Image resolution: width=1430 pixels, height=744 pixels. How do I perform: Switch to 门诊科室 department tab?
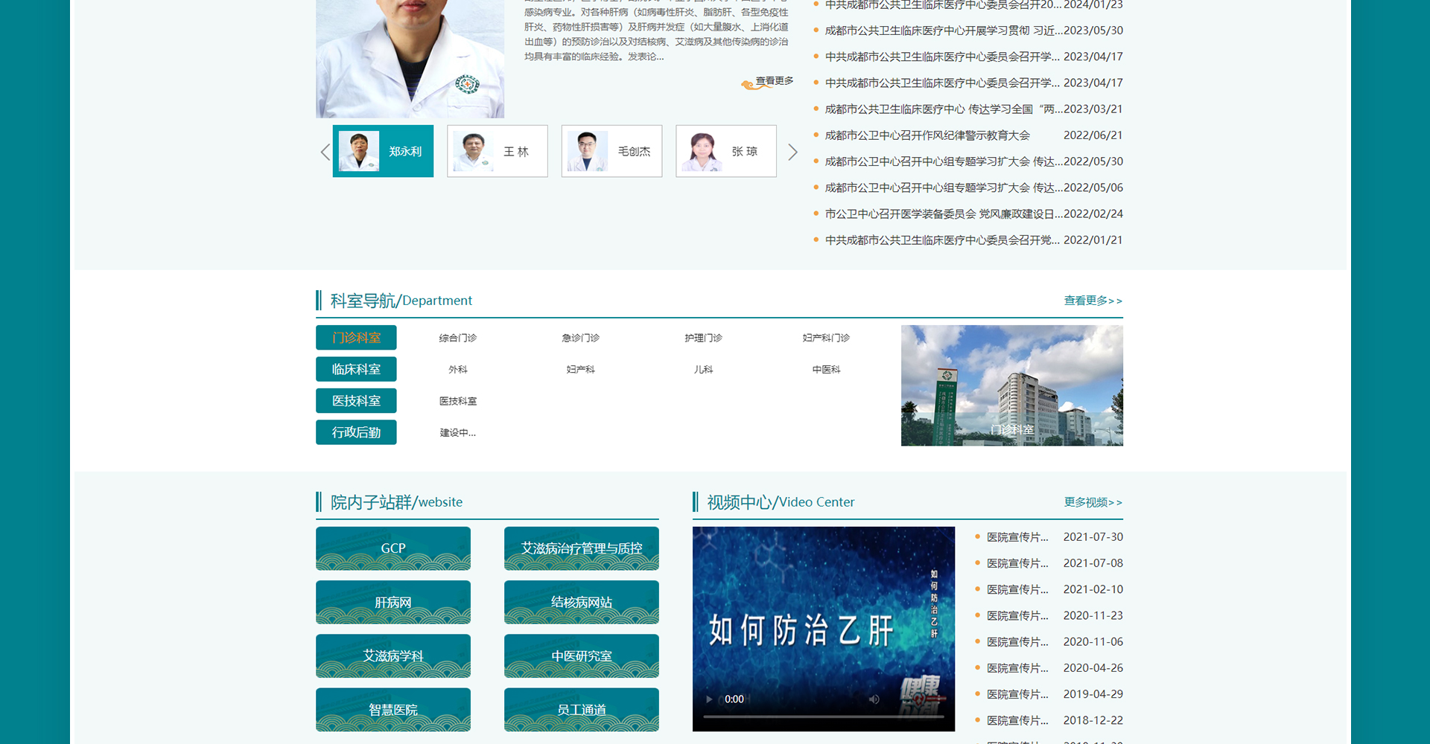[x=356, y=338]
